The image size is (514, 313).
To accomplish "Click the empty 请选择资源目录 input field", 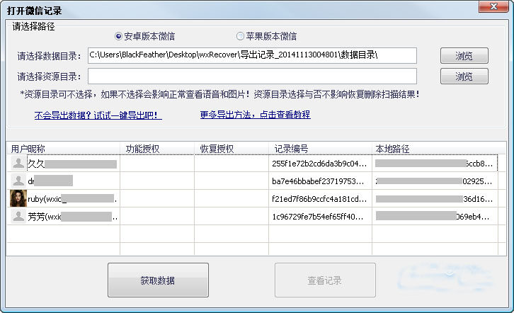I will point(252,76).
